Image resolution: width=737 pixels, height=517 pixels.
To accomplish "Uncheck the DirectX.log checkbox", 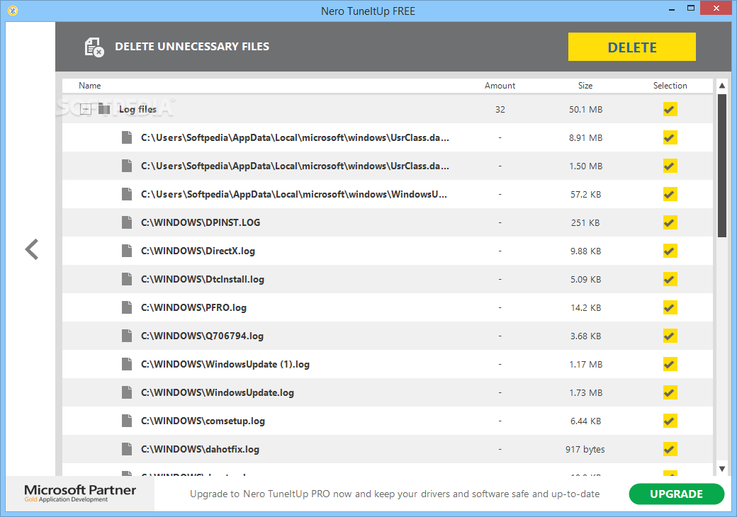I will (x=670, y=251).
